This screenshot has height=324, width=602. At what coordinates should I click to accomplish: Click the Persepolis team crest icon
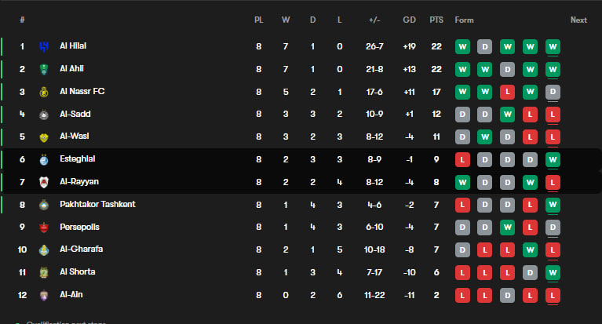point(44,228)
